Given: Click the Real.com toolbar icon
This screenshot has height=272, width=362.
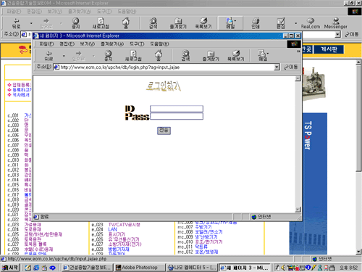Looking at the screenshot, I should point(311,23).
